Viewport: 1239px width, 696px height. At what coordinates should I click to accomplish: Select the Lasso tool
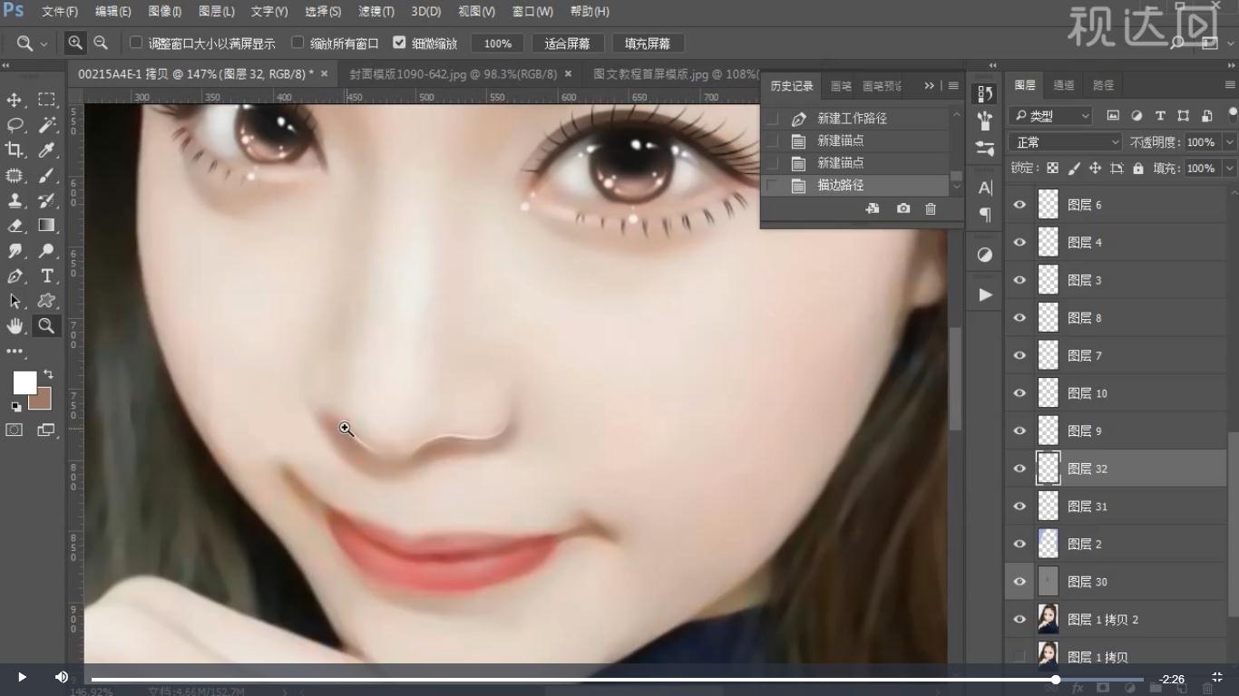point(15,125)
